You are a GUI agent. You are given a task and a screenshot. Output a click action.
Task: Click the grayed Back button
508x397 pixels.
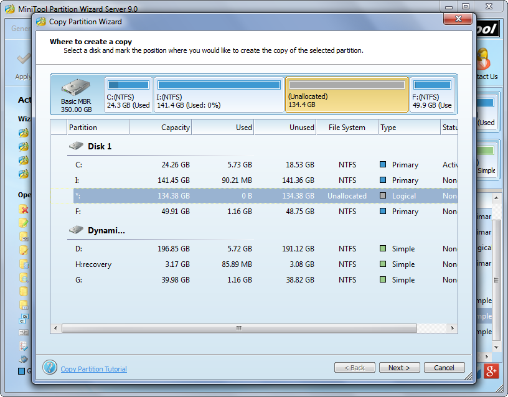(354, 368)
